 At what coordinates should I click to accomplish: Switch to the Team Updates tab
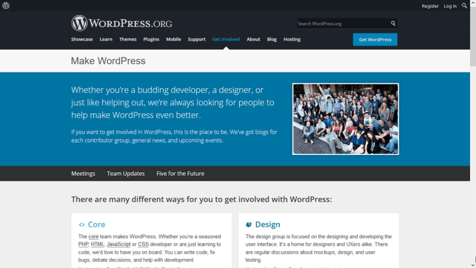(125, 173)
